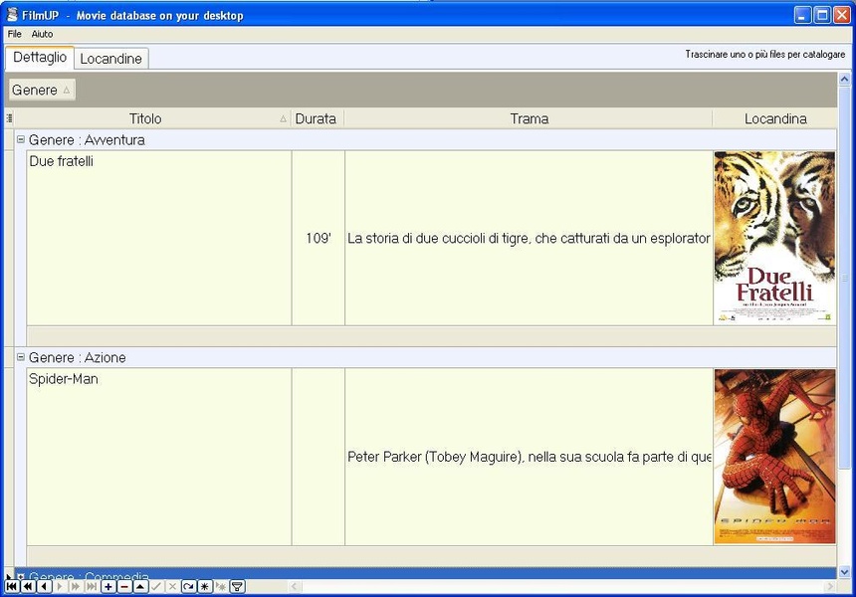Collapse the Genere : Azione group
856x597 pixels.
coord(21,357)
